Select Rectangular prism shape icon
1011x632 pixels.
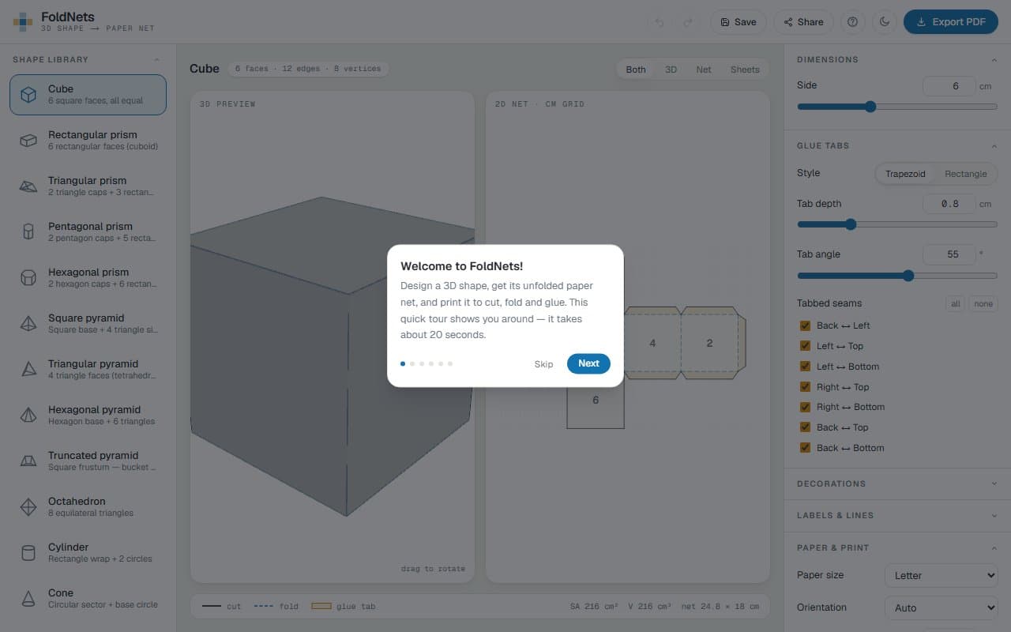pyautogui.click(x=28, y=141)
